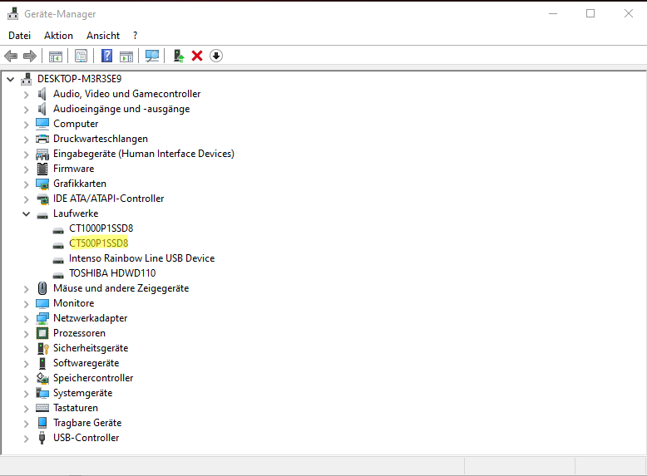This screenshot has width=647, height=476.
Task: Select the Tastaturen label
Action: tap(76, 408)
